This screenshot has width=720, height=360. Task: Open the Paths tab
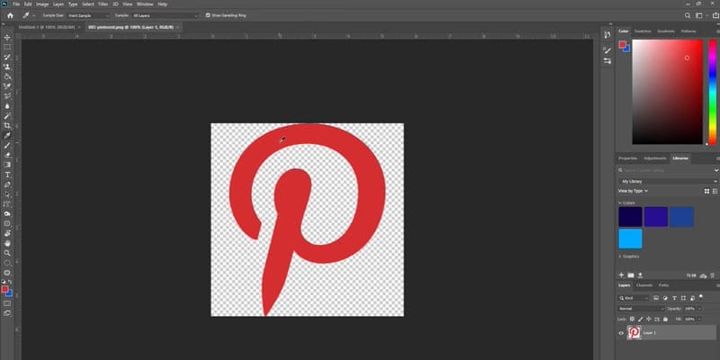coord(663,285)
